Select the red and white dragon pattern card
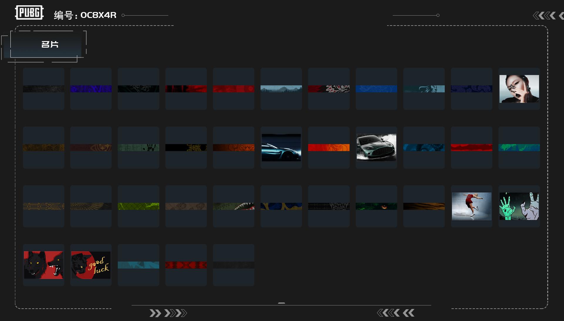This screenshot has height=321, width=564. point(329,89)
